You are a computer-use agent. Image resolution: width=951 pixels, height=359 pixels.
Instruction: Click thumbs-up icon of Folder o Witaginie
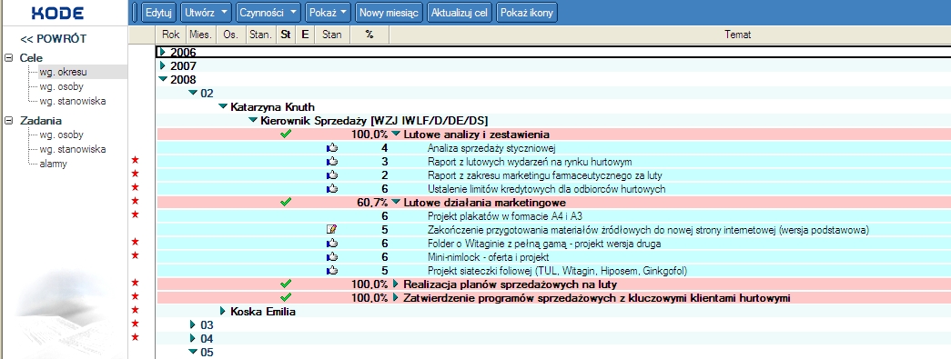tap(332, 244)
